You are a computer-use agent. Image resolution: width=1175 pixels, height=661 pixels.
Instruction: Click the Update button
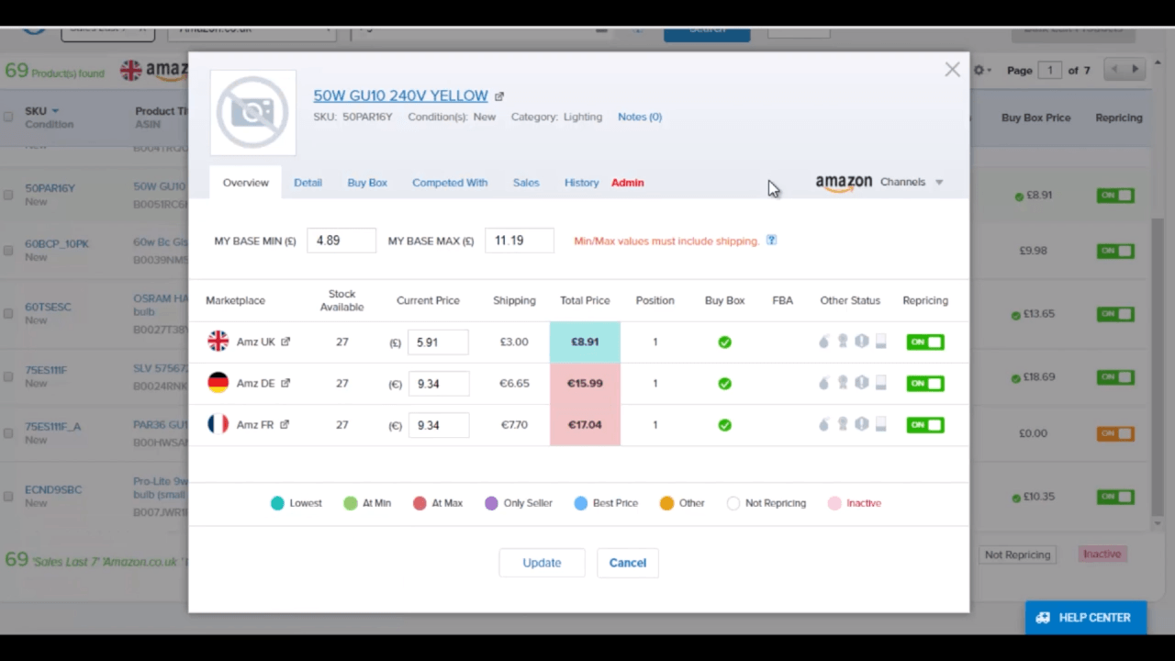click(x=542, y=563)
